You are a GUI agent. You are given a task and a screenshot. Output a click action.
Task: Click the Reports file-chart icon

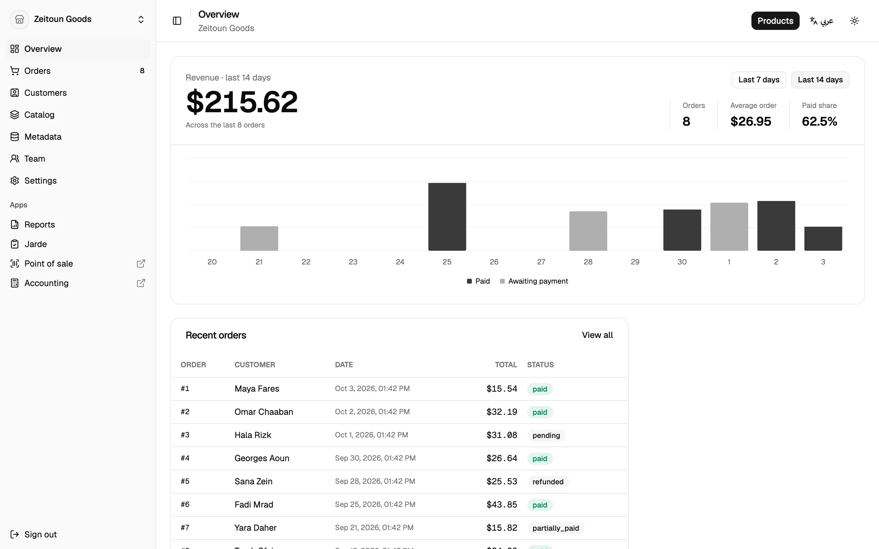tap(15, 224)
